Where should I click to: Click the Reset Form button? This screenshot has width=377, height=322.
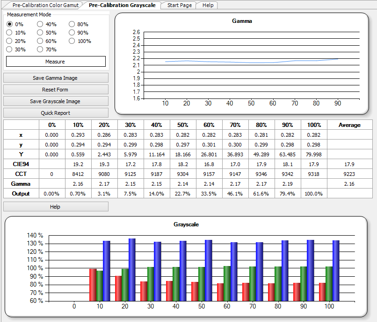[x=56, y=90]
